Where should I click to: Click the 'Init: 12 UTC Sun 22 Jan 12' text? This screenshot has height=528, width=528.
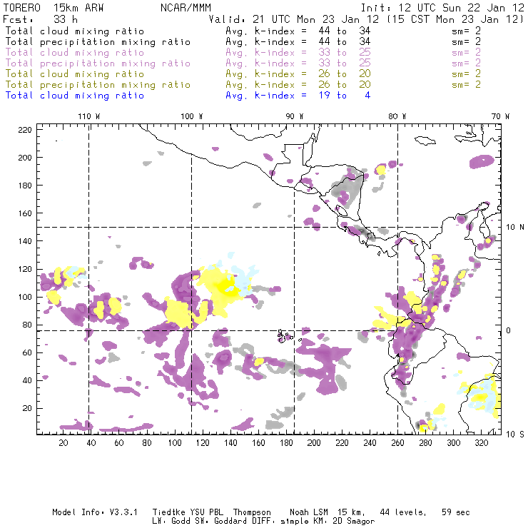[x=442, y=8]
